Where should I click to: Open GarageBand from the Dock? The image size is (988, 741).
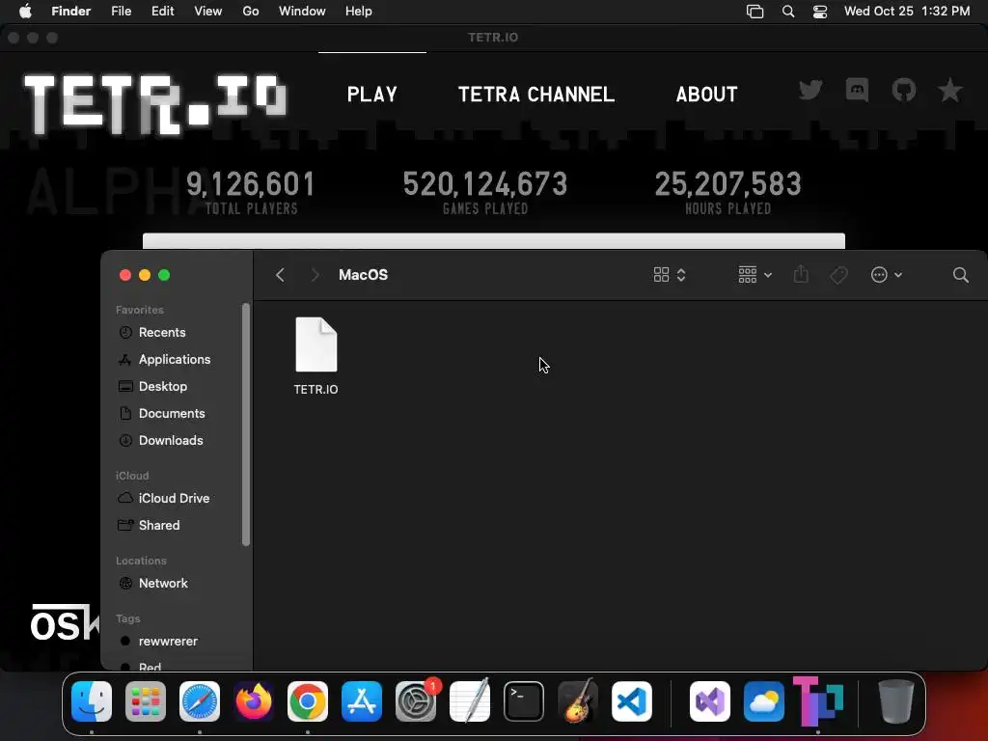[578, 701]
